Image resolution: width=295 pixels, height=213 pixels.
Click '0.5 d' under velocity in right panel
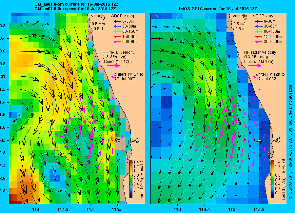coord(240,29)
